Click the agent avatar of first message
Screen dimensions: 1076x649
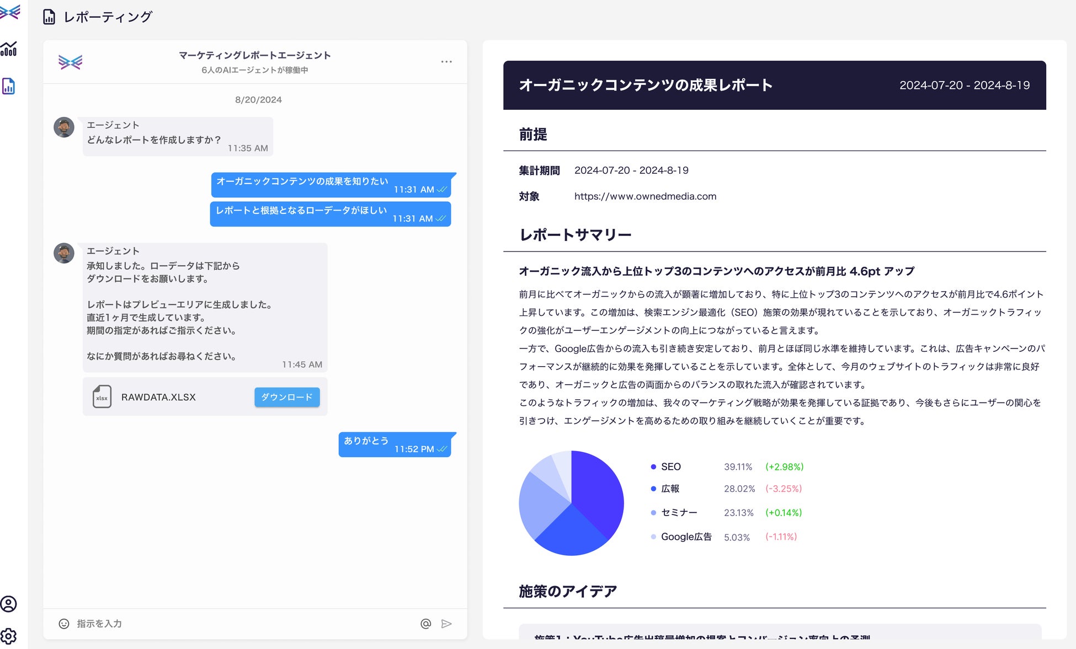[64, 127]
